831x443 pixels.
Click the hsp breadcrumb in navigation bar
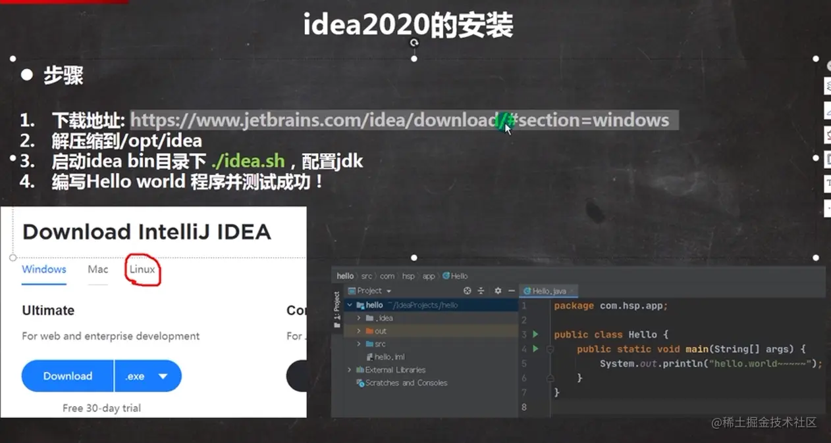pyautogui.click(x=408, y=276)
